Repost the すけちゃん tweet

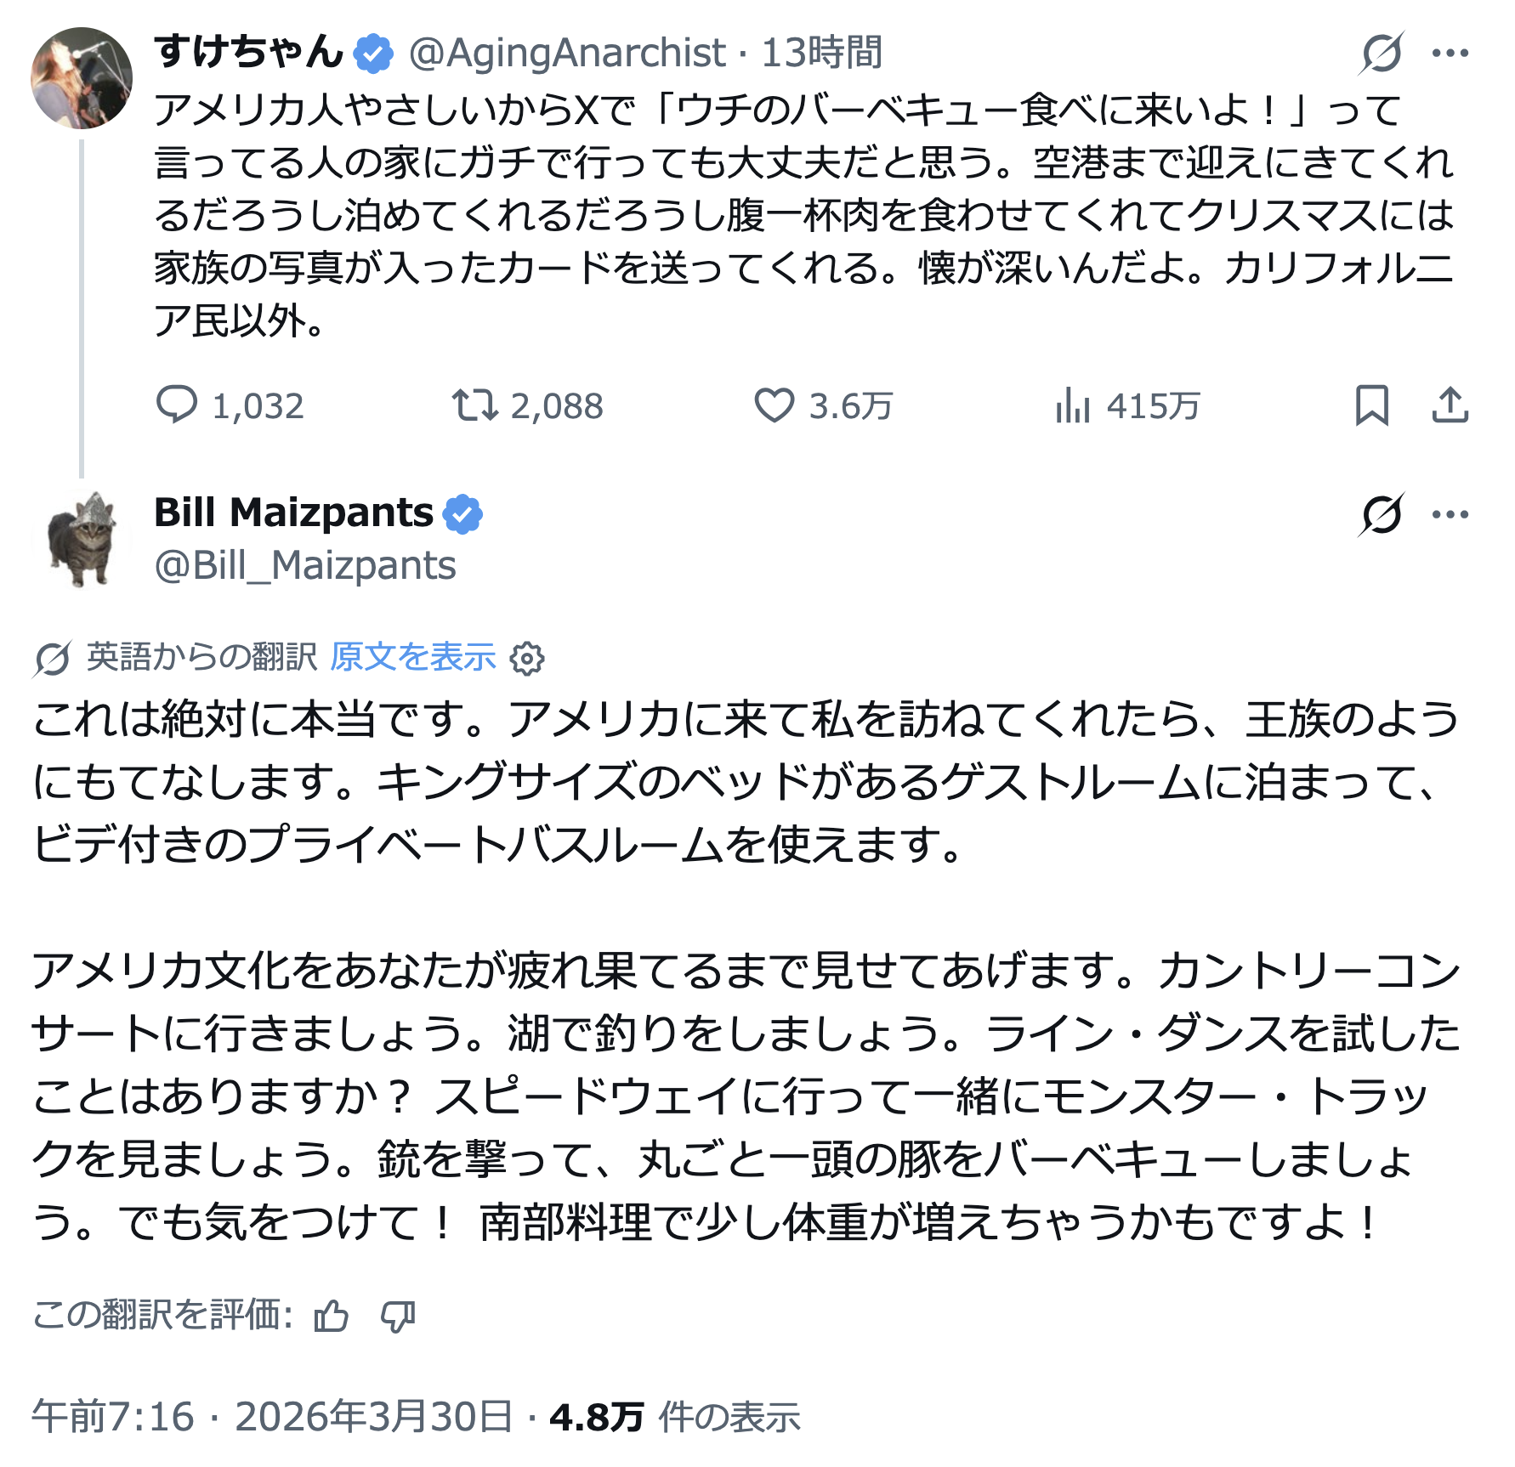point(474,405)
